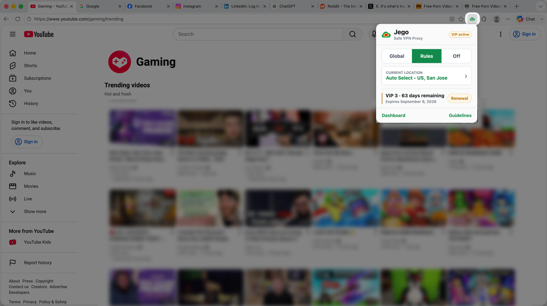The height and width of the screenshot is (306, 547).
Task: Open a new tab with plus button
Action: point(517,6)
